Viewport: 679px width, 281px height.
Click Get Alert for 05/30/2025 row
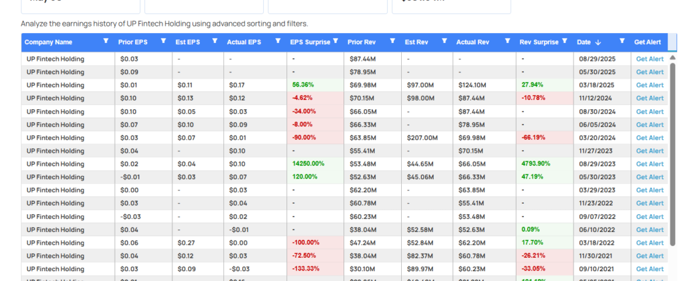650,72
